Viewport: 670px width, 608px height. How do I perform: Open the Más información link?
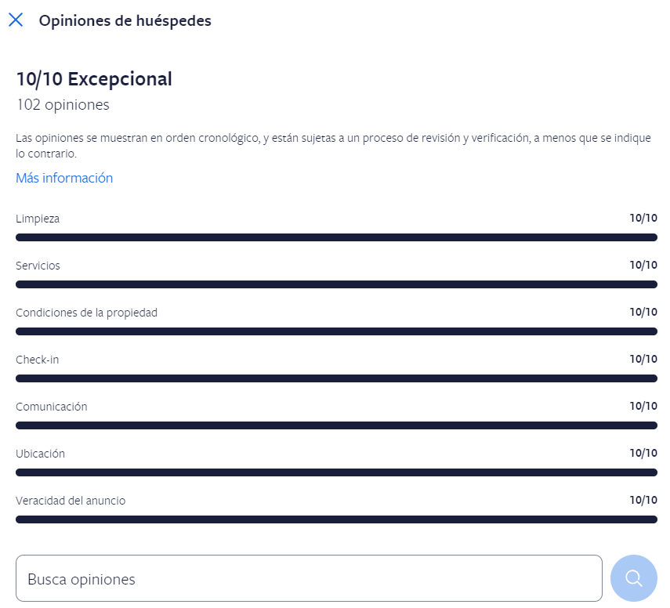64,178
